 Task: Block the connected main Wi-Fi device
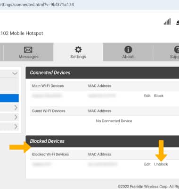pyautogui.click(x=159, y=96)
